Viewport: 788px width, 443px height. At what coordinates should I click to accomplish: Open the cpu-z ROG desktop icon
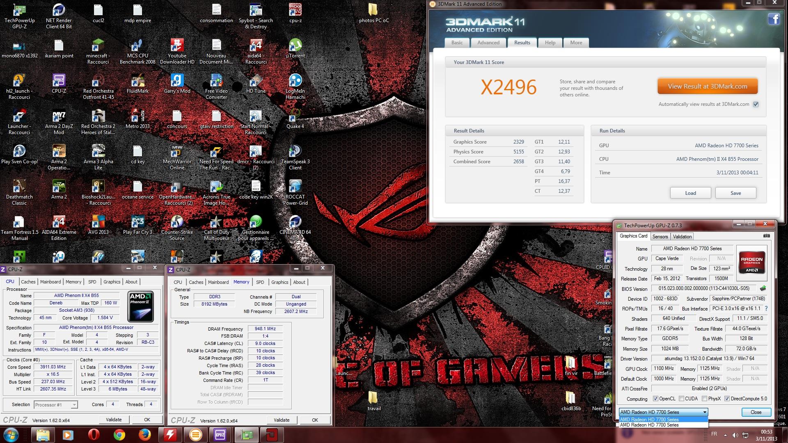295,14
